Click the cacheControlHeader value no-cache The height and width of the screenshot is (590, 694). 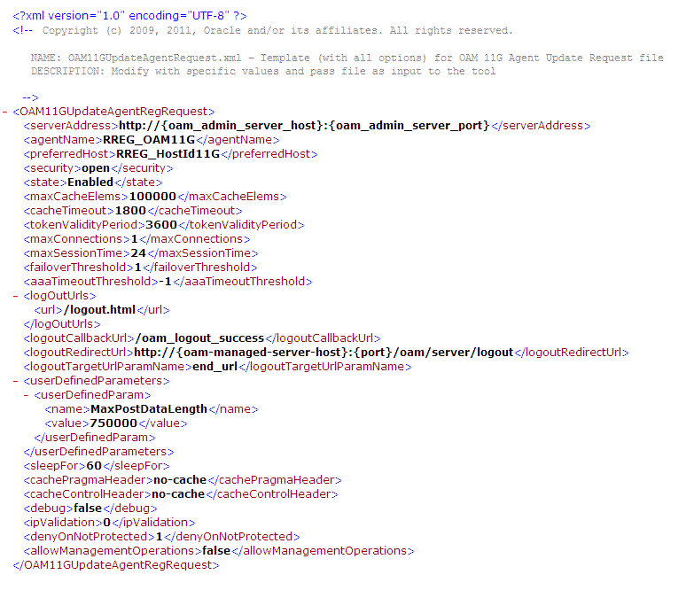point(178,494)
